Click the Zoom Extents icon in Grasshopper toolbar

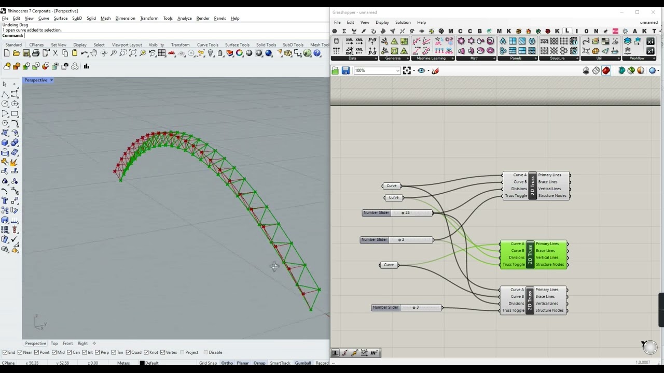[x=407, y=70]
